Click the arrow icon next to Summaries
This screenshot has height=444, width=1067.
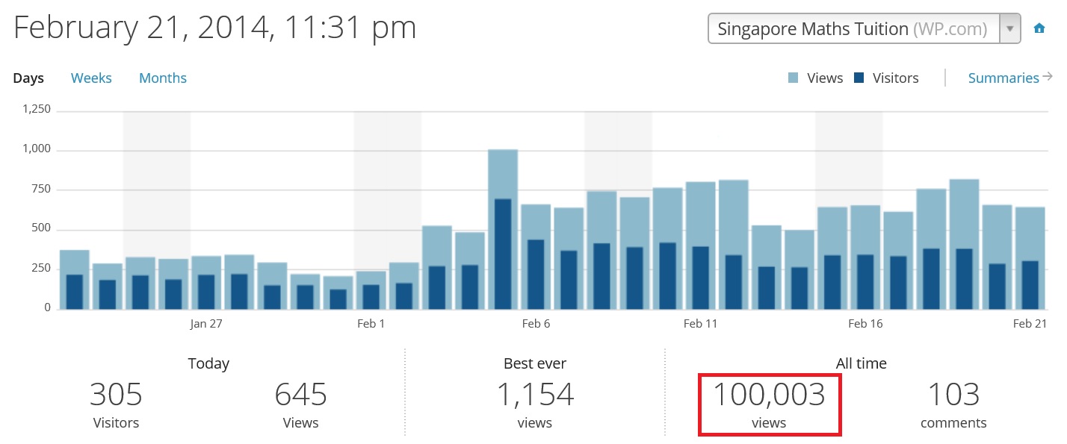[x=1048, y=77]
